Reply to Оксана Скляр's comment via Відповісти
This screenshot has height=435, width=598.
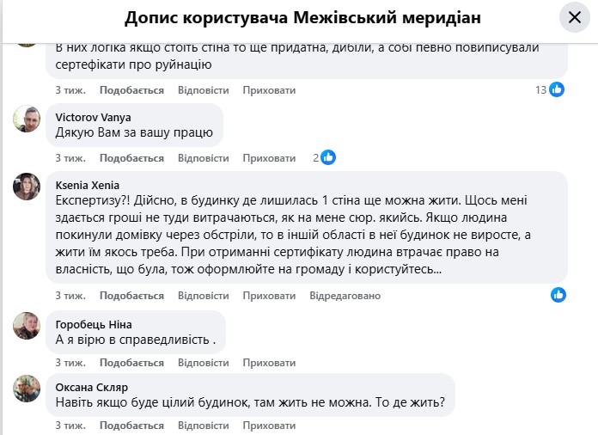click(203, 425)
